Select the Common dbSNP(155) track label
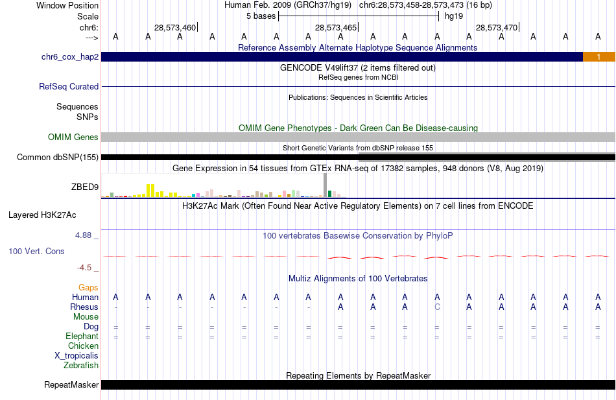Viewport: 616px width, 400px height. click(57, 157)
